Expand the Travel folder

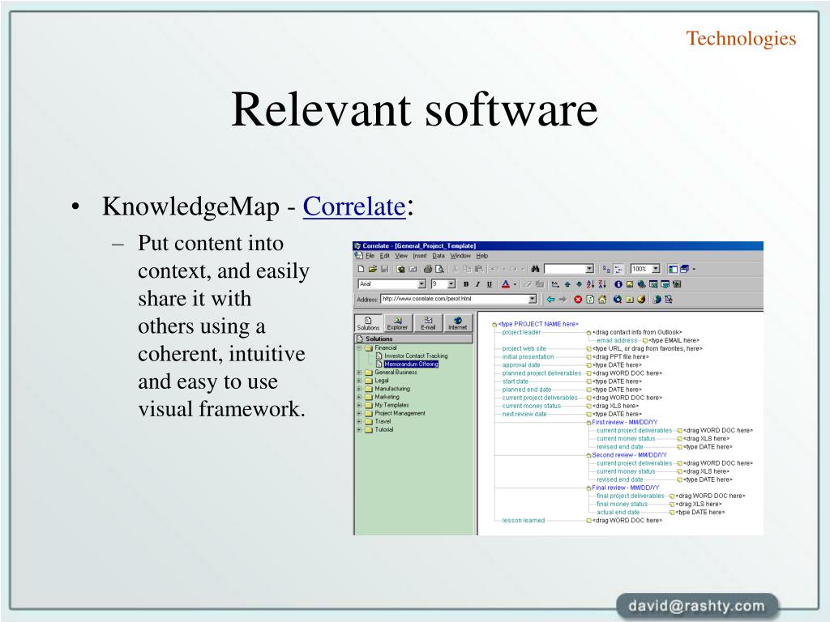tap(359, 421)
